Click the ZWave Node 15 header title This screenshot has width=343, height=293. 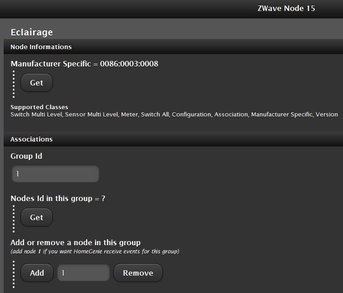286,9
